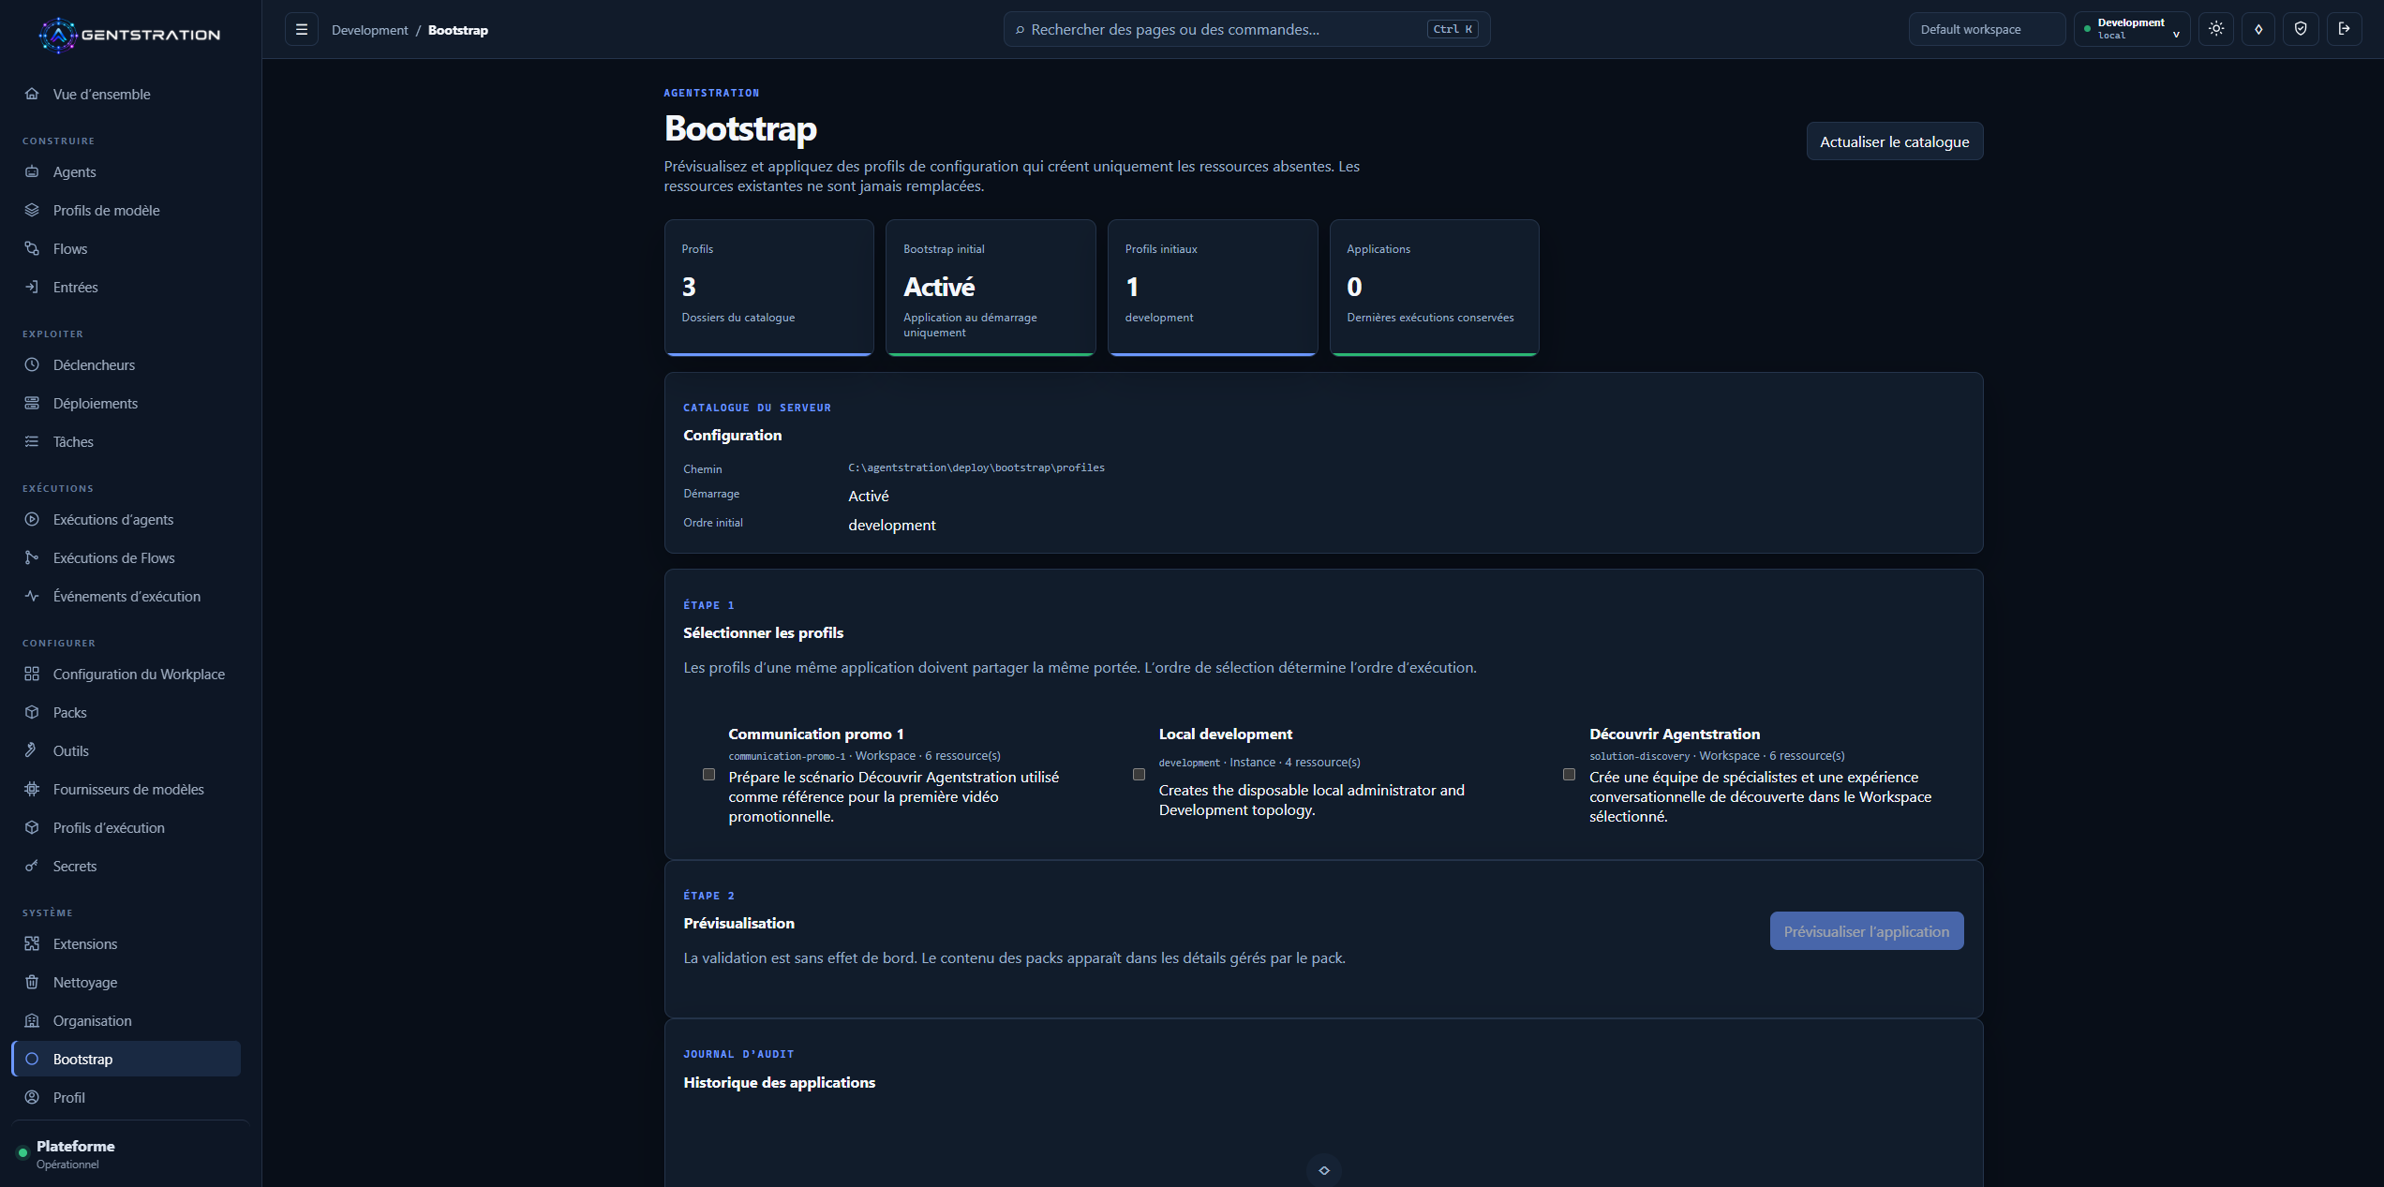Click Actualiser le catalogue button

coord(1894,141)
